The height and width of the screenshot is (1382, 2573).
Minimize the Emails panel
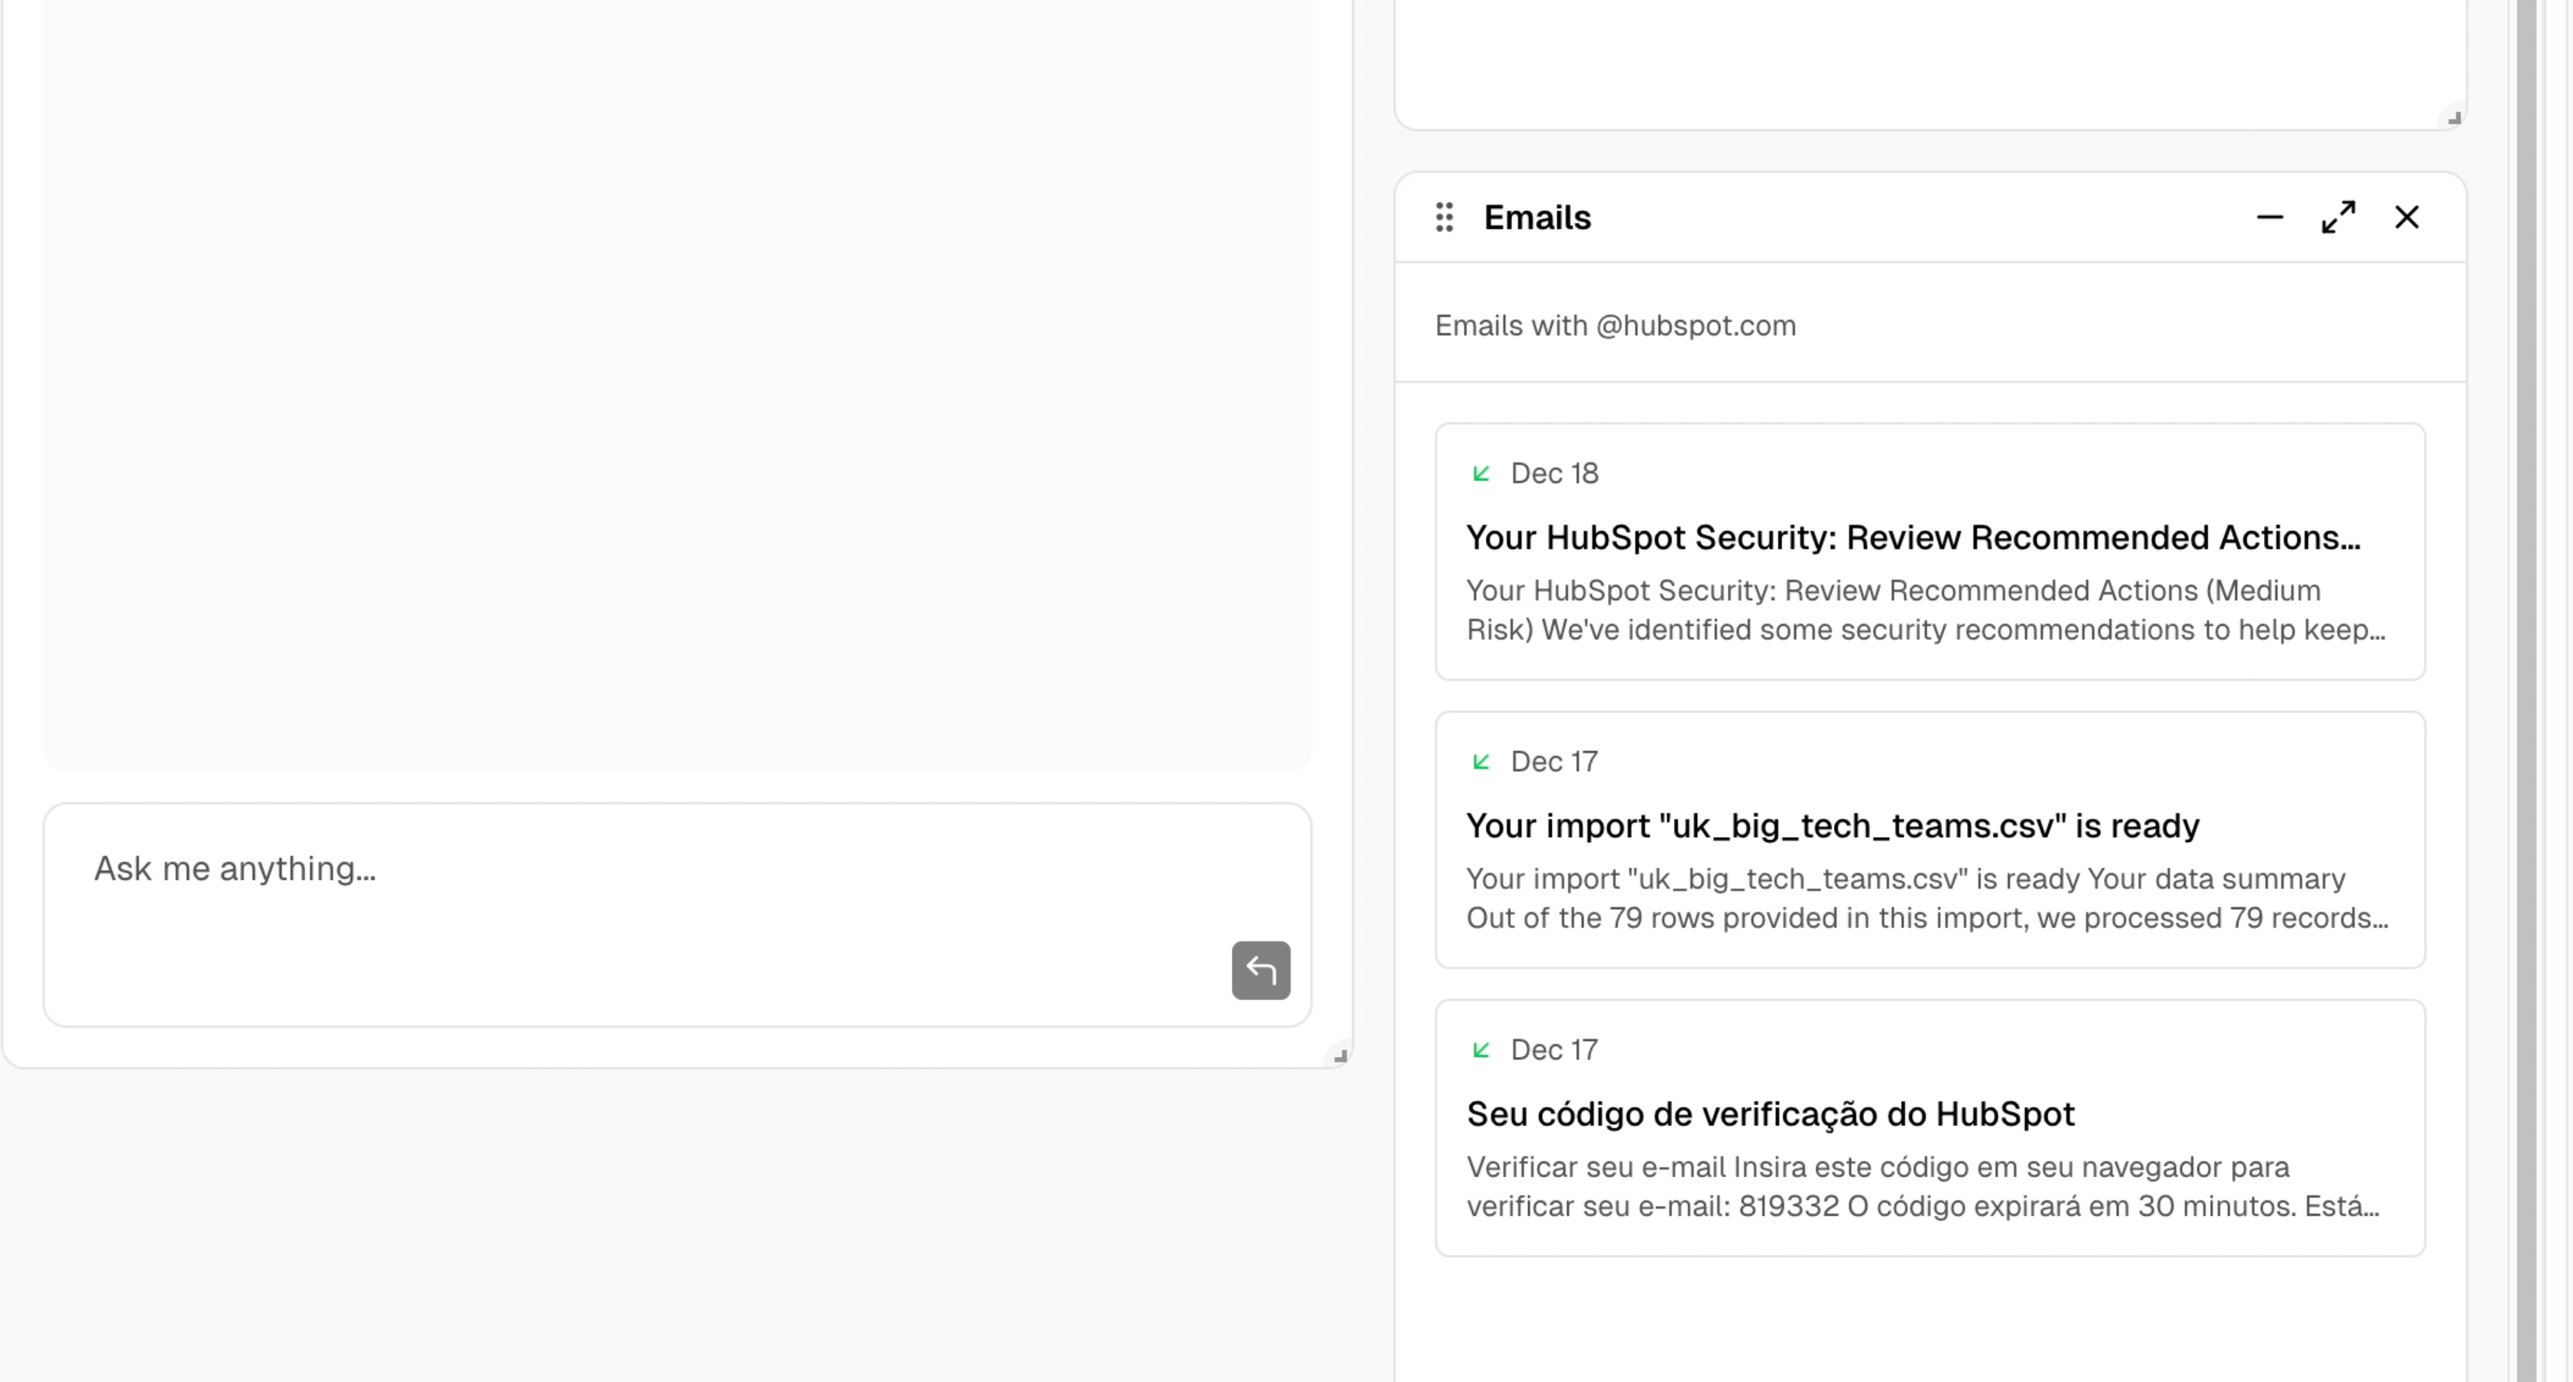[2269, 217]
